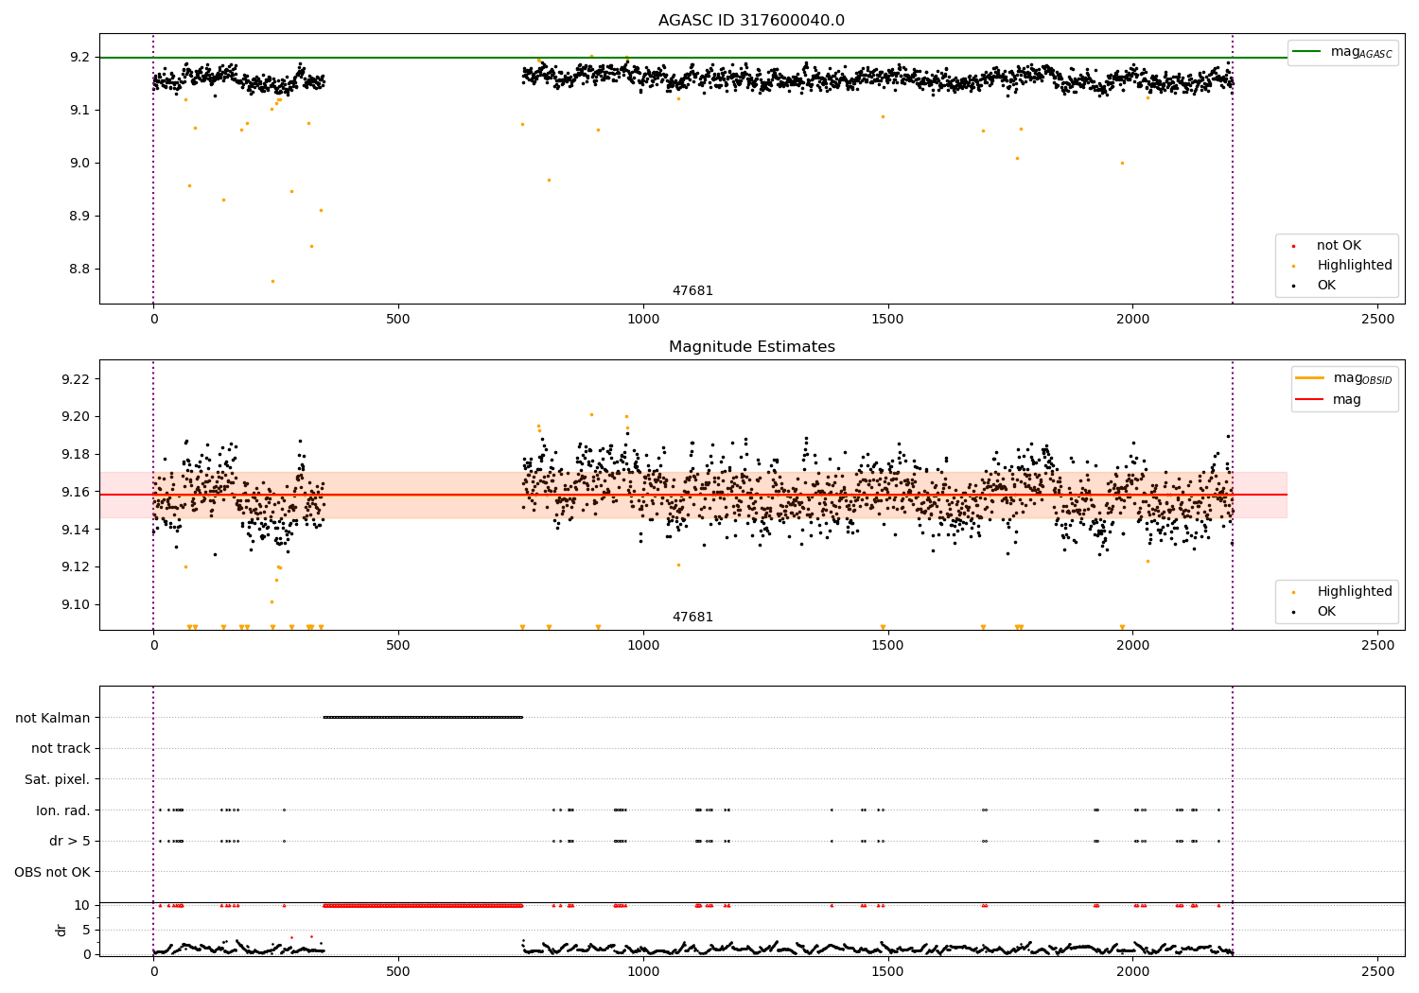
Task: Click the 2500 x-axis tick of bottom plot
Action: 1377,971
